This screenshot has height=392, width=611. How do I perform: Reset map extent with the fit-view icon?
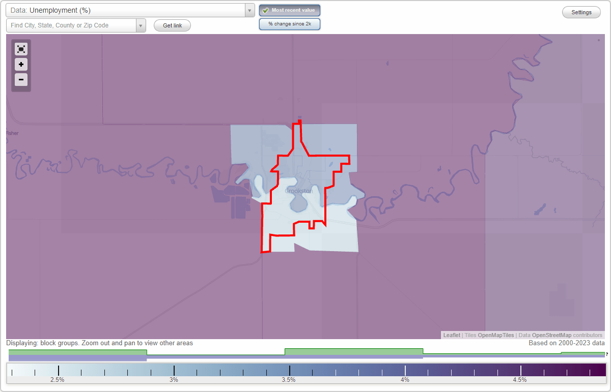pyautogui.click(x=21, y=49)
